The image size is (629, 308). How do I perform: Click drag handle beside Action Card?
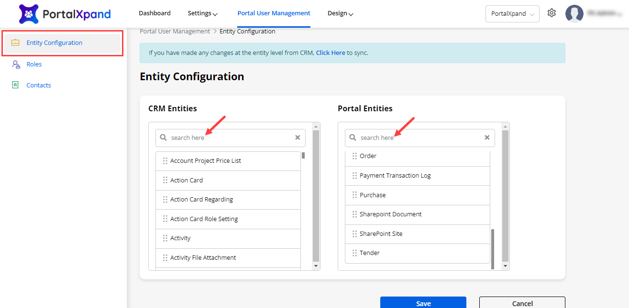click(165, 181)
